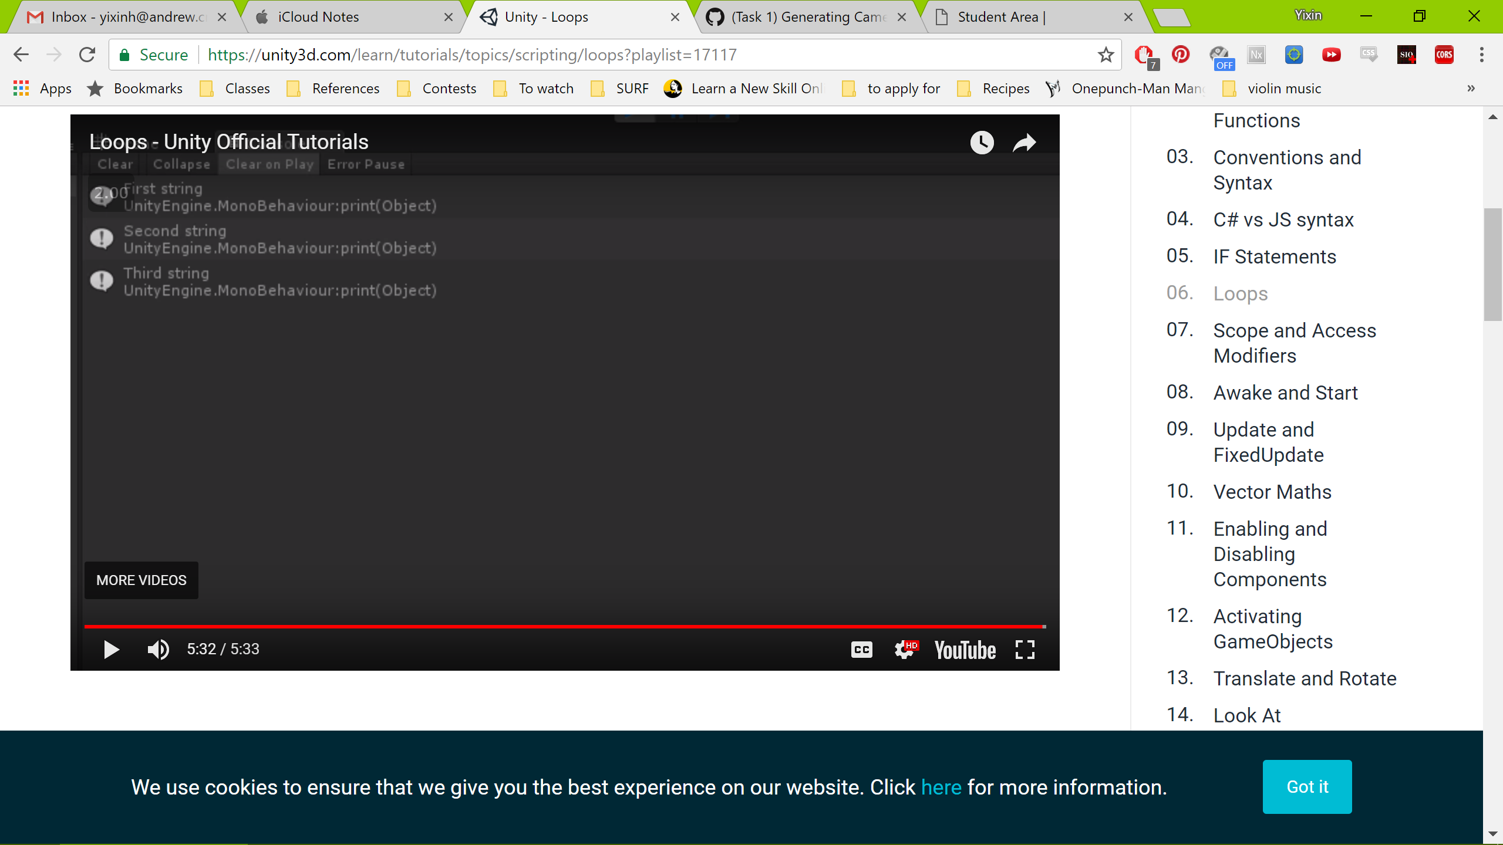Open Enabling and Disabling Components lesson

point(1270,554)
